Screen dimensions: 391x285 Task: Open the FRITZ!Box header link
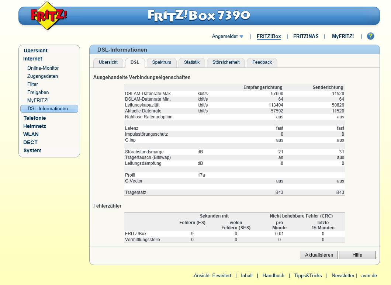pos(269,37)
